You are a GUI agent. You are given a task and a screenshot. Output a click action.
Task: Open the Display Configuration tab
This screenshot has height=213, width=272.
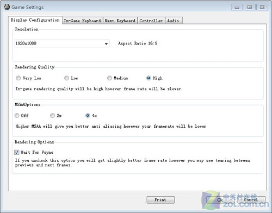click(35, 20)
